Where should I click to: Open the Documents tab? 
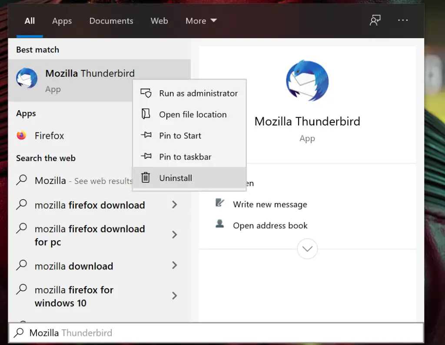tap(111, 21)
